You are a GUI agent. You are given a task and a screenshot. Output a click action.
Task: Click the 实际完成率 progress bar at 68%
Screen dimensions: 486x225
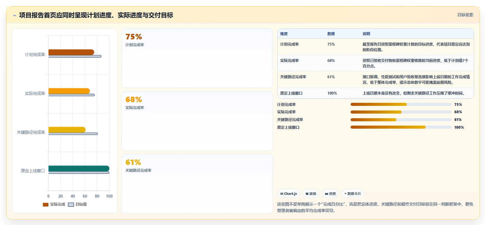(401, 112)
